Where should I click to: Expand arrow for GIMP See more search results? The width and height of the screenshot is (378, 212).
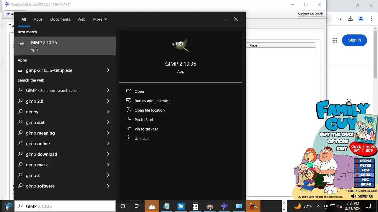[x=108, y=90]
